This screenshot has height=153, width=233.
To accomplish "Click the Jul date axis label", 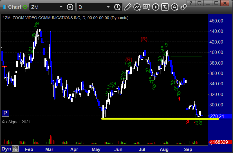I will pyautogui.click(x=142, y=149).
